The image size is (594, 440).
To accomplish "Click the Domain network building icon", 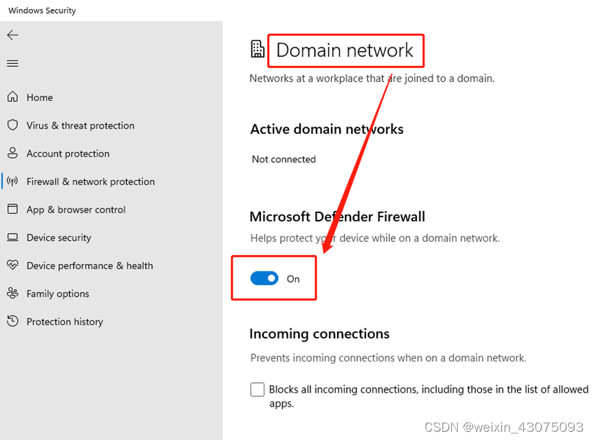I will 258,49.
